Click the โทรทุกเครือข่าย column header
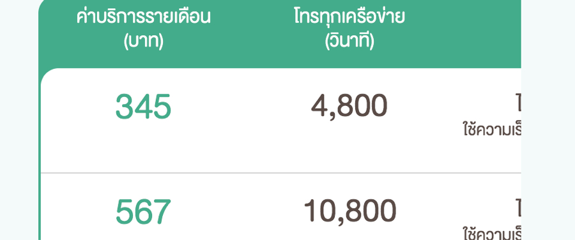 click(x=349, y=17)
